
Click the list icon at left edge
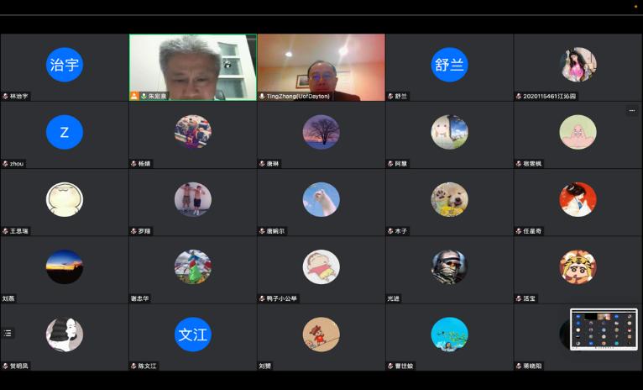click(8, 333)
